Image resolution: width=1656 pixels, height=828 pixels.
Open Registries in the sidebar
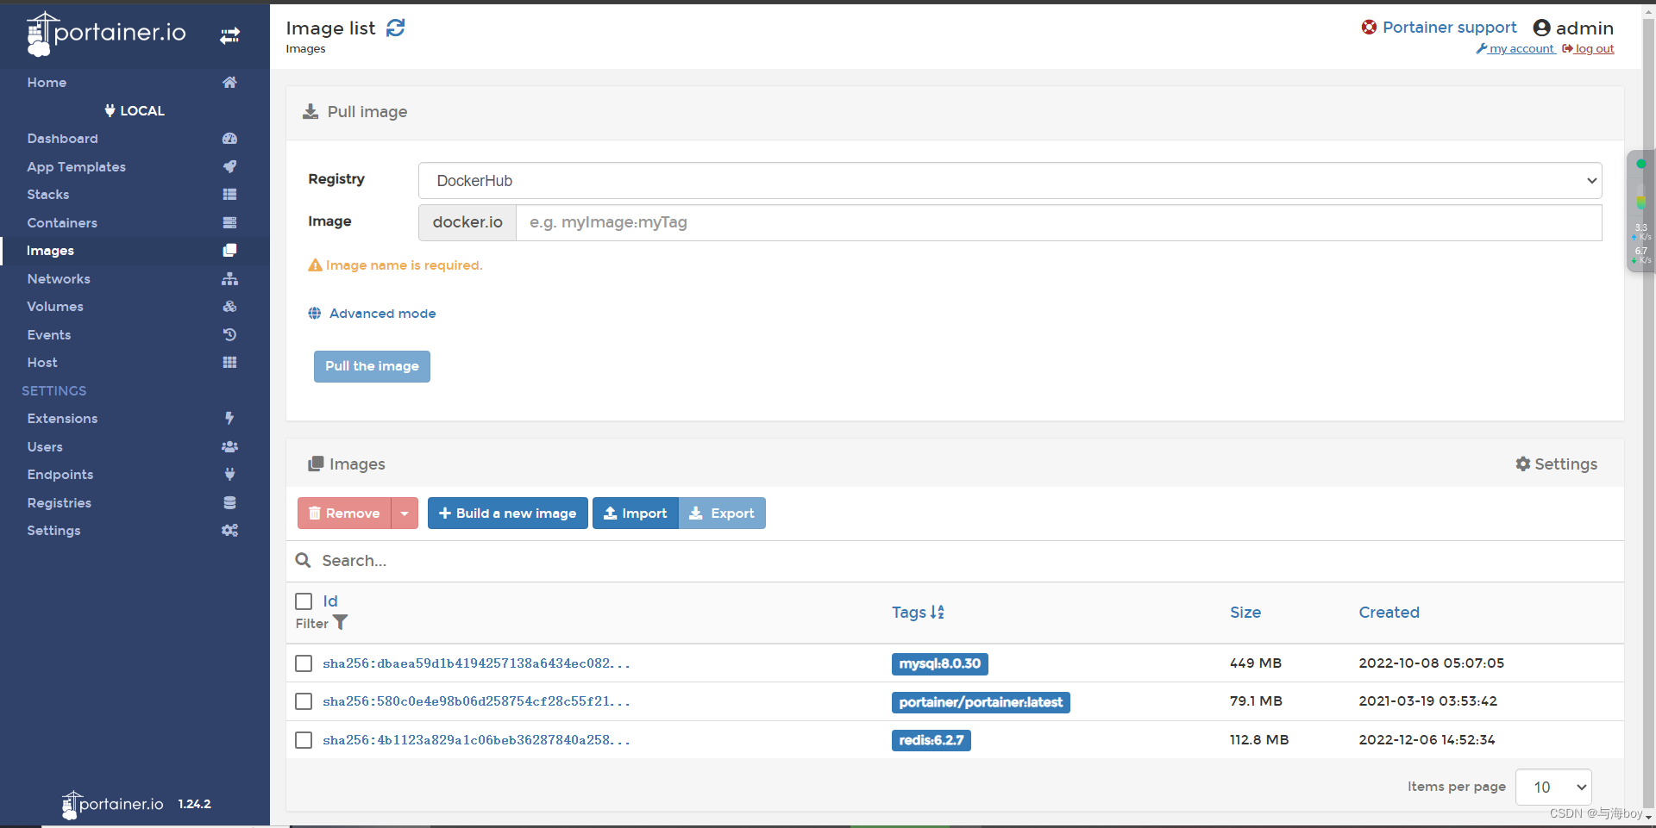[x=59, y=503]
